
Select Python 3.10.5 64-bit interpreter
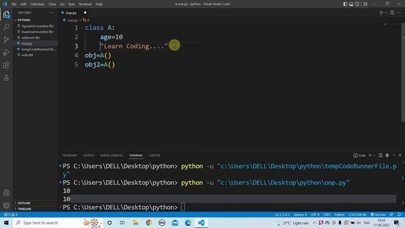coord(357,215)
